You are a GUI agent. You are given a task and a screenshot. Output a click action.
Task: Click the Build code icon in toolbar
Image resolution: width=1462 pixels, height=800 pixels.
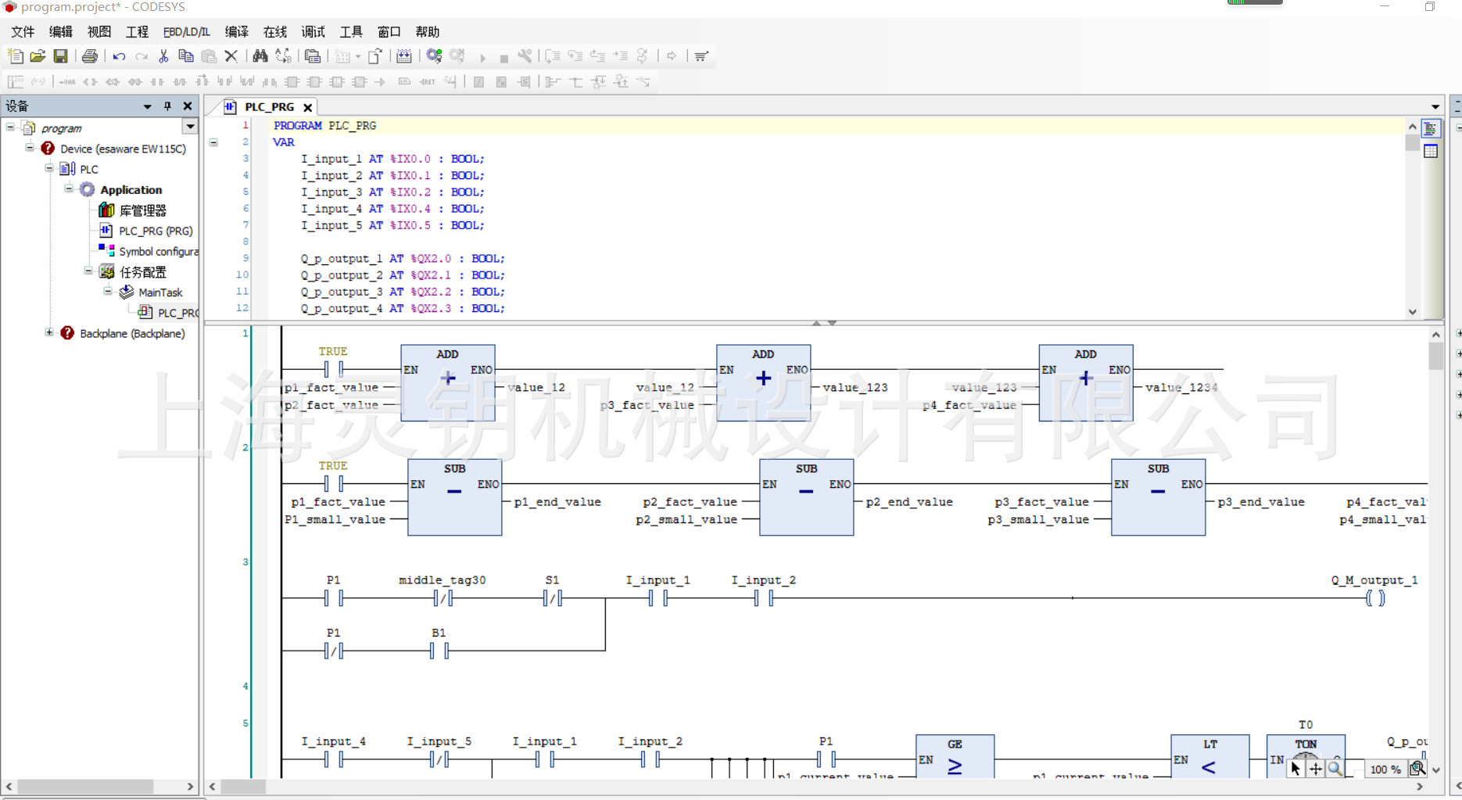tap(403, 56)
